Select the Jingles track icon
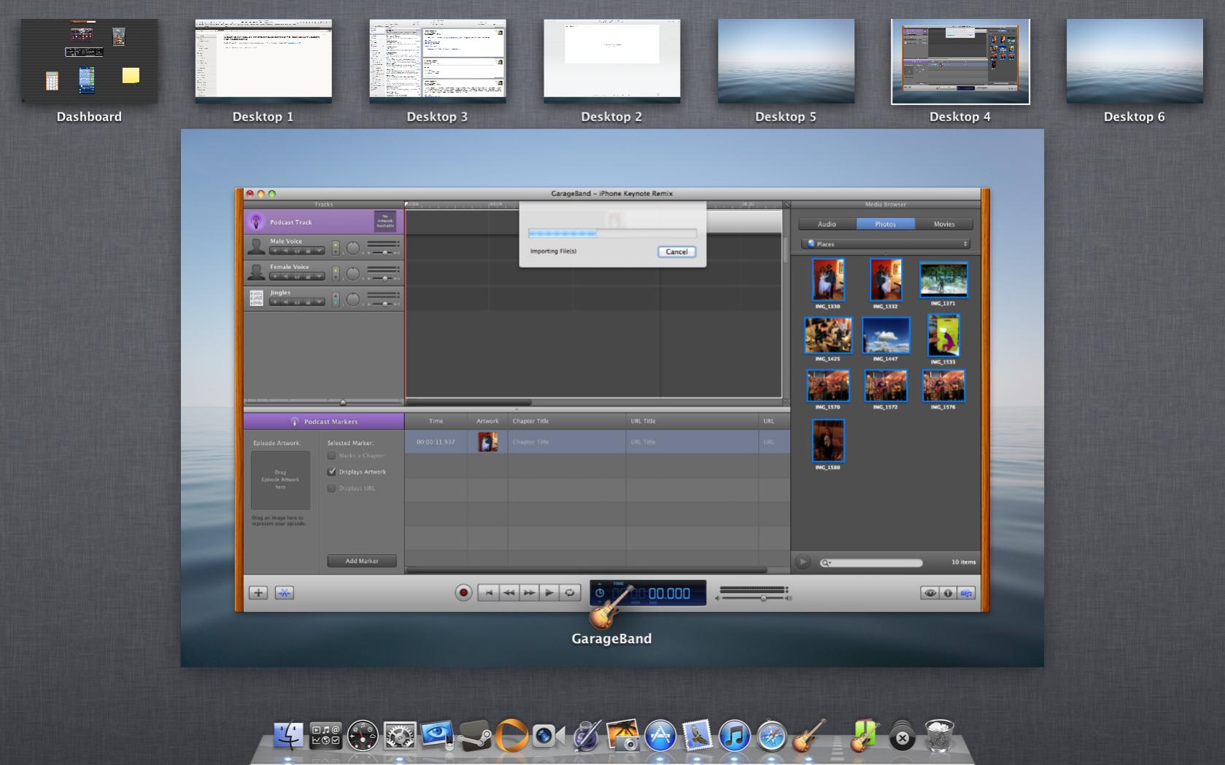Screen dimensions: 1225x765 256,298
